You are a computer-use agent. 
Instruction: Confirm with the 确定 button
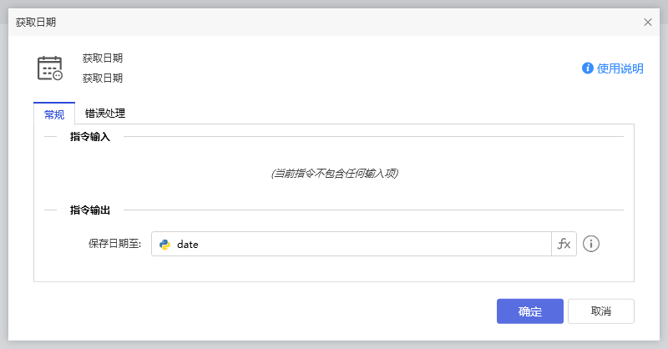coord(529,311)
